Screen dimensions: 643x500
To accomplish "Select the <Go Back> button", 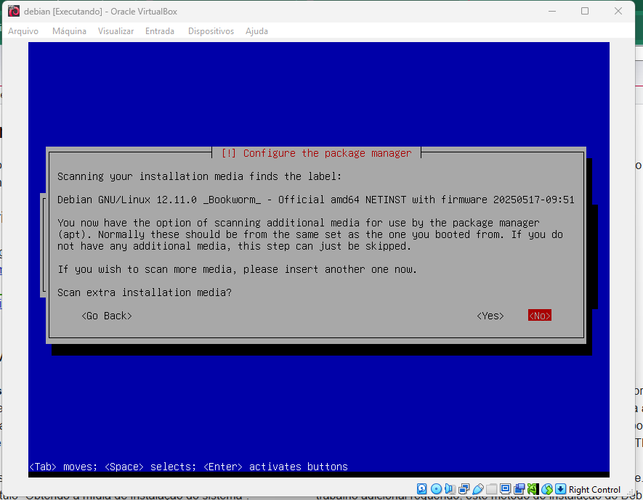I will [x=107, y=316].
